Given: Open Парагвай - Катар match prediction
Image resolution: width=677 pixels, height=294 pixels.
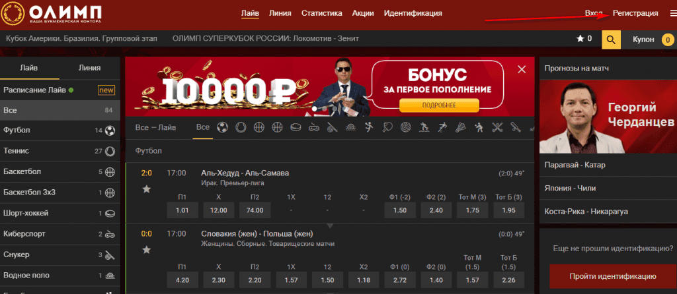Looking at the screenshot, I should pyautogui.click(x=575, y=165).
